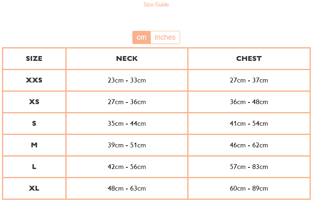Click the SIZE column header

click(34, 58)
